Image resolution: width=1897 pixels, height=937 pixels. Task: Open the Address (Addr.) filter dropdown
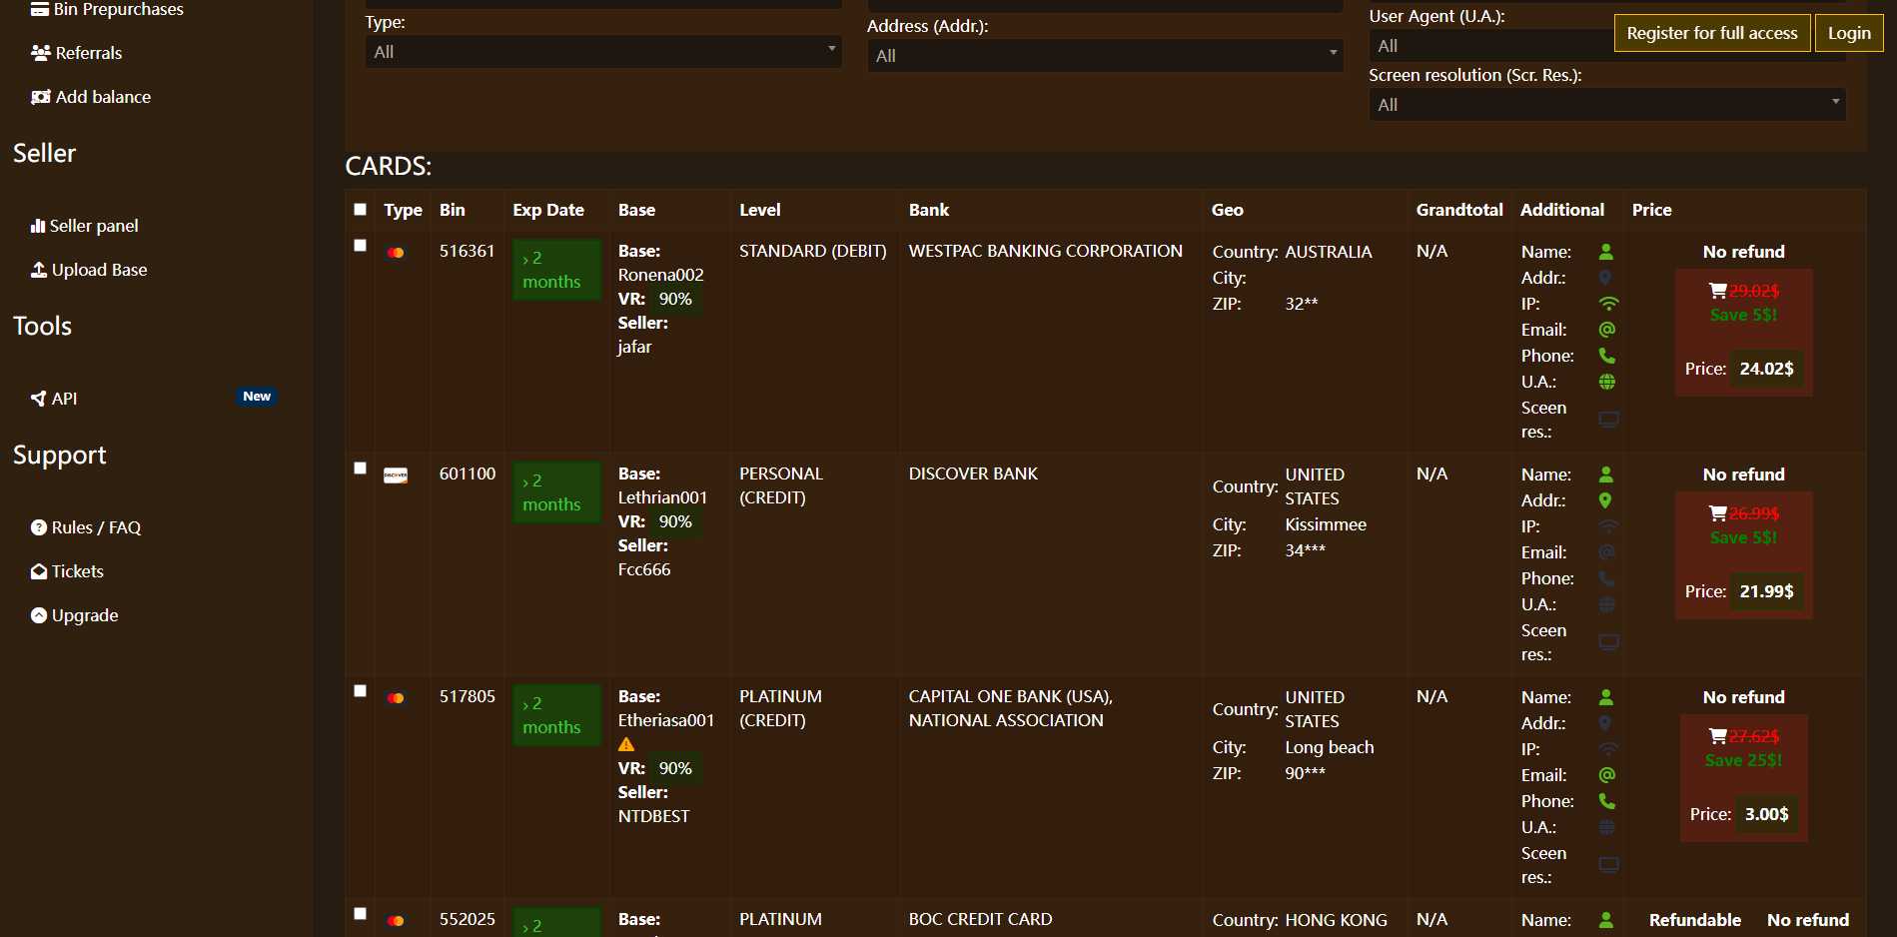coord(1105,56)
